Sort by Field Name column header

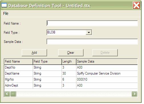[x=19, y=62]
